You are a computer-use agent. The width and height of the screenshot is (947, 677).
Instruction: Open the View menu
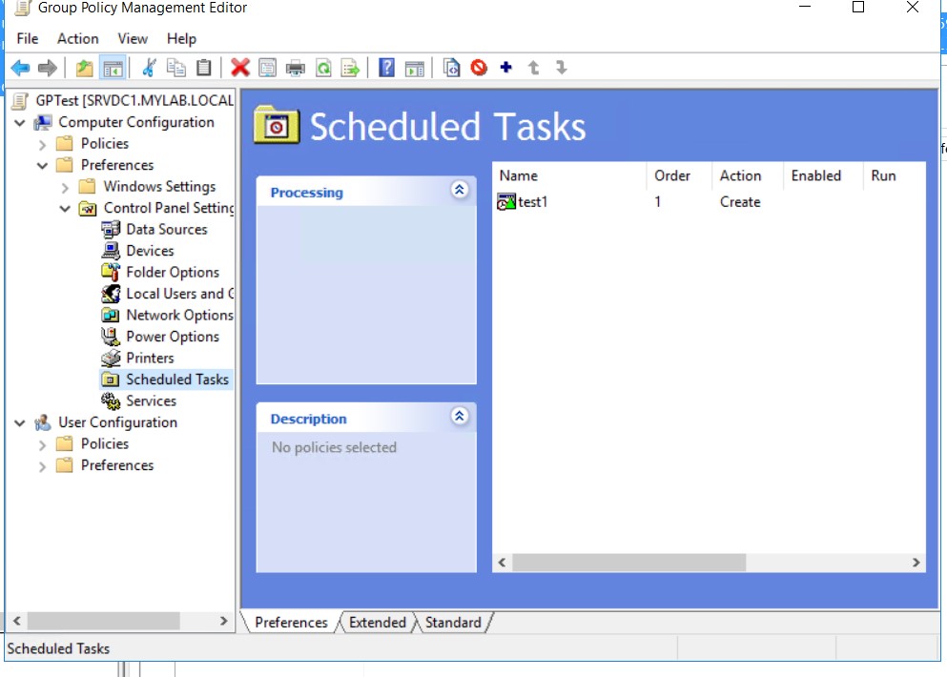pyautogui.click(x=133, y=39)
